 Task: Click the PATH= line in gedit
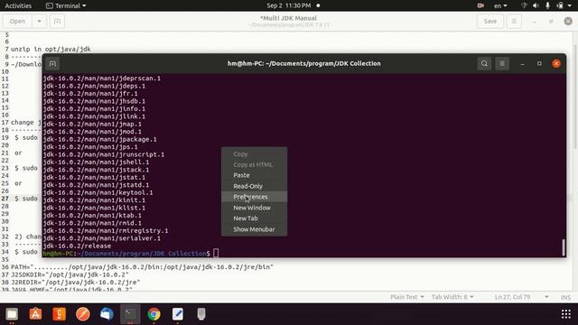click(142, 267)
